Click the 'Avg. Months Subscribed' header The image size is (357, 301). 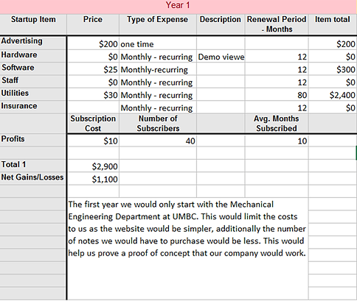[x=277, y=124]
